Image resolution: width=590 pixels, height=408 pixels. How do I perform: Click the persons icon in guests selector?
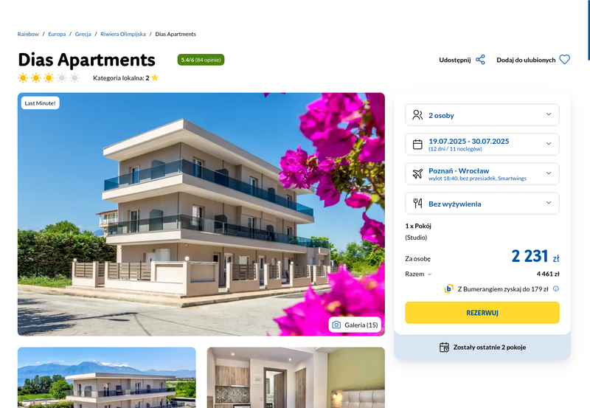tap(417, 115)
